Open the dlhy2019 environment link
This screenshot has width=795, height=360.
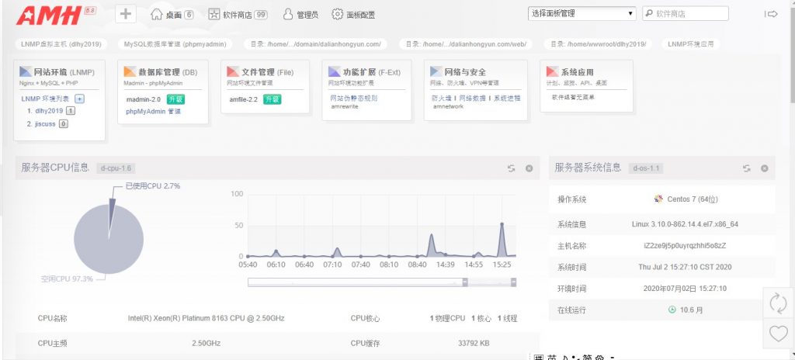pyautogui.click(x=49, y=111)
